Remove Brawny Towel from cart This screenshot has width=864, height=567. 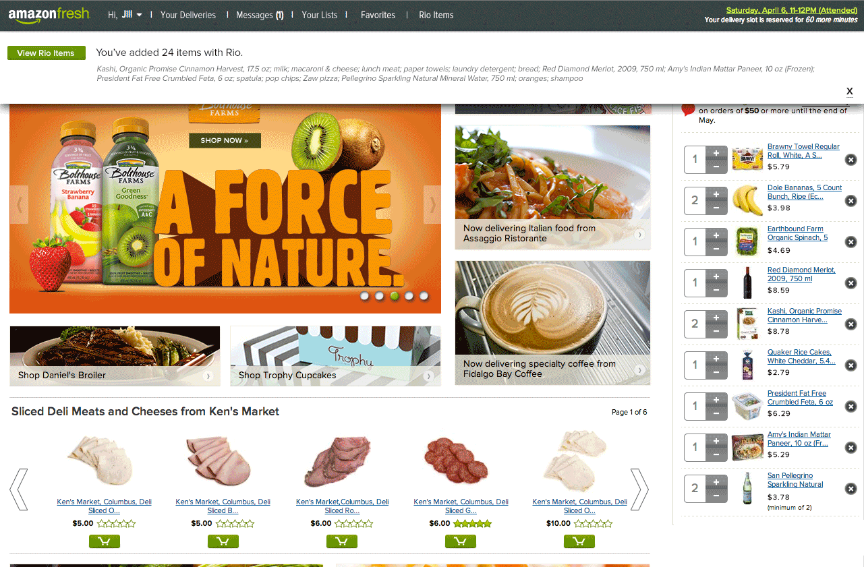[x=851, y=160]
